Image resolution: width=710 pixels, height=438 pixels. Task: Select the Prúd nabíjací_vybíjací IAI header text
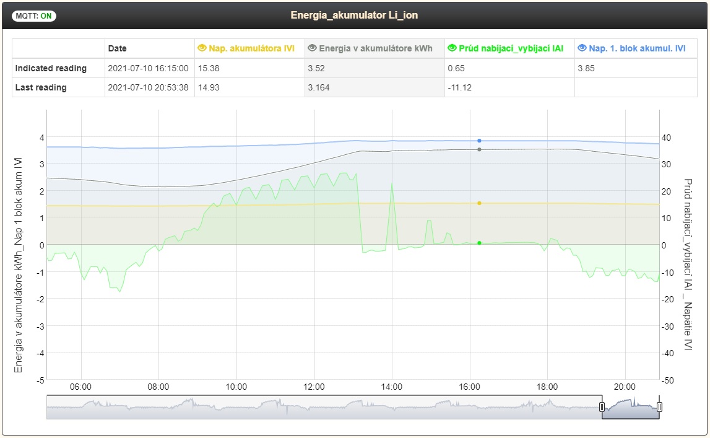coord(511,48)
